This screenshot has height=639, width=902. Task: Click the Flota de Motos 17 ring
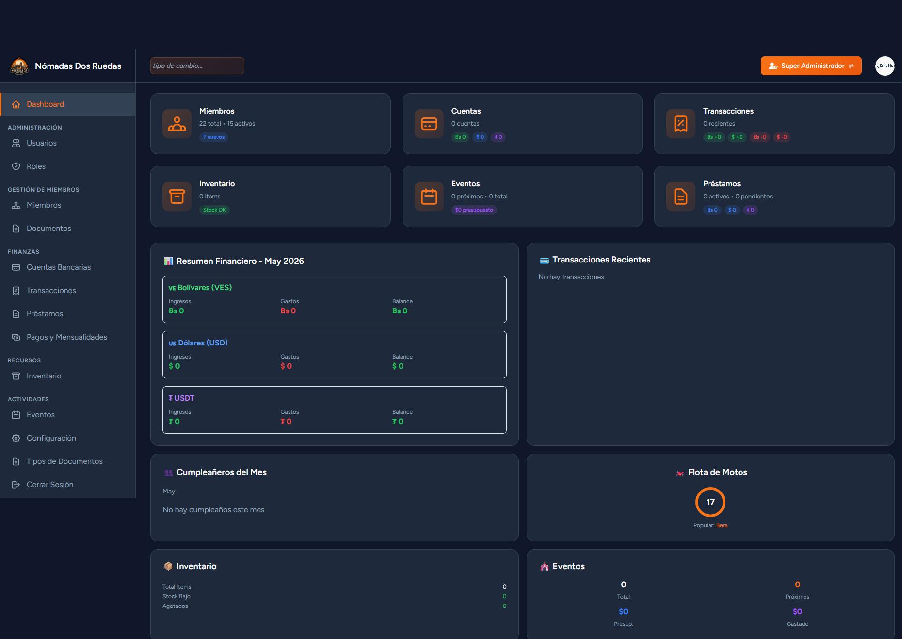pos(710,502)
